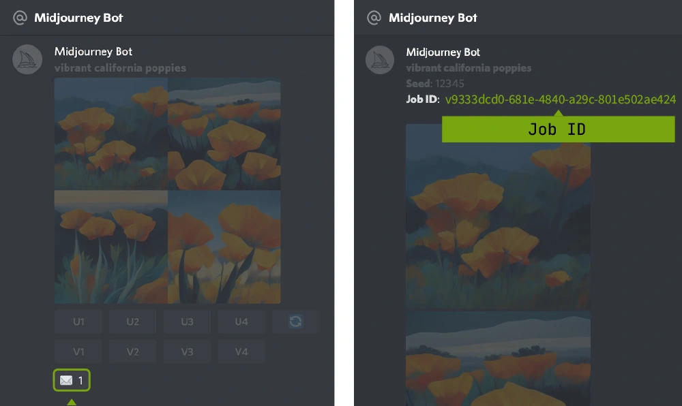Click the U4 upscale button
The width and height of the screenshot is (682, 406).
coord(241,322)
